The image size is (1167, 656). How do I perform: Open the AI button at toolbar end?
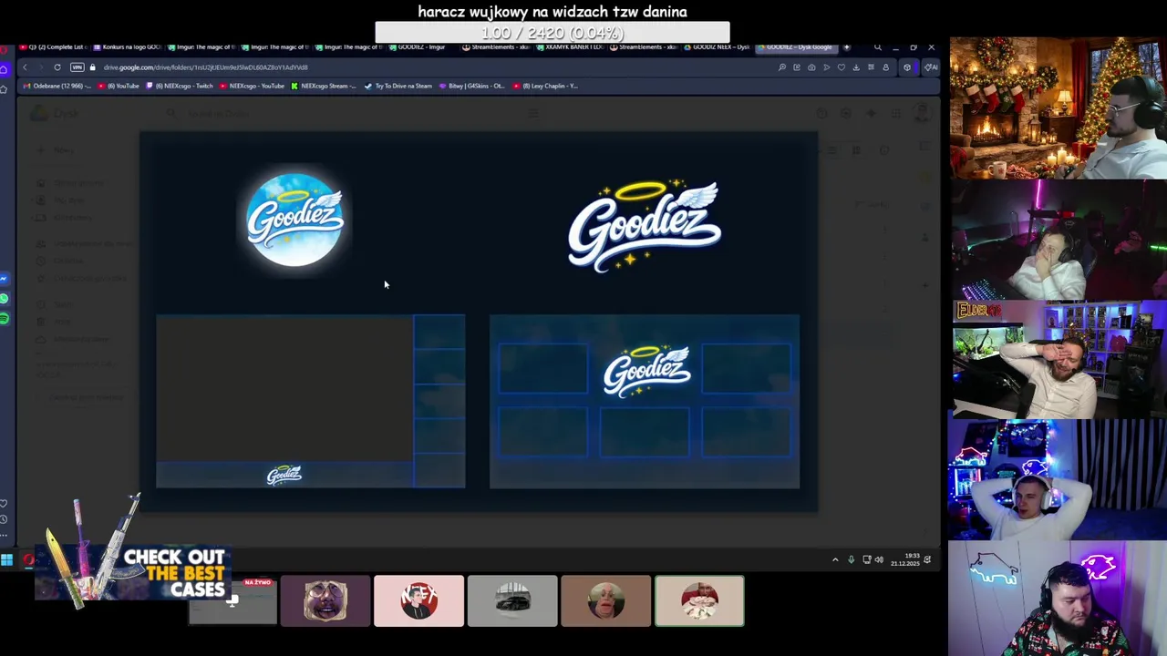(930, 67)
